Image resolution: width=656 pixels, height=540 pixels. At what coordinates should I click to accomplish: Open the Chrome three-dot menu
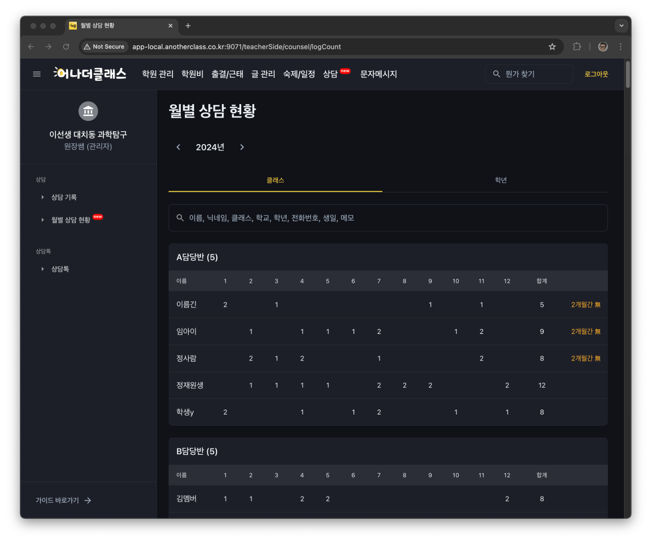(621, 47)
